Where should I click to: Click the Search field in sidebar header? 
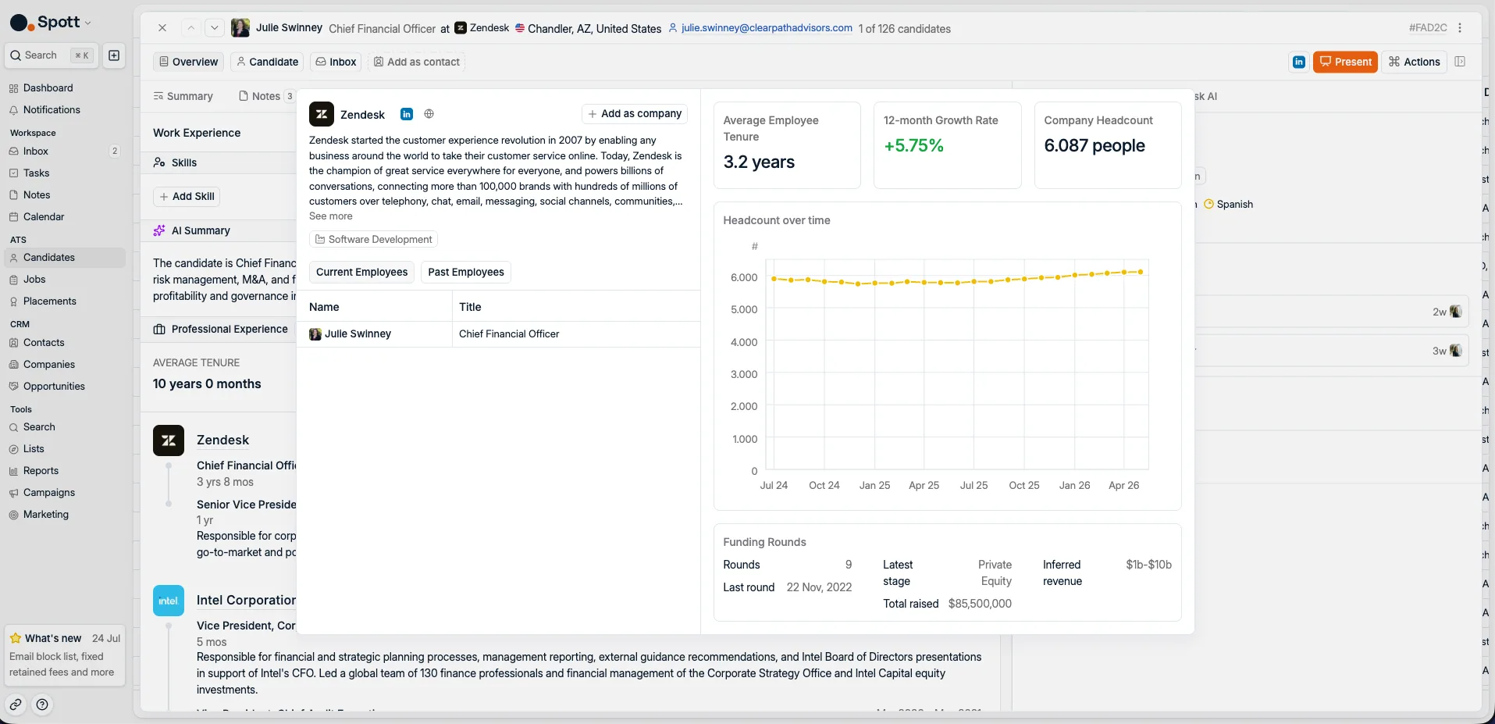52,55
